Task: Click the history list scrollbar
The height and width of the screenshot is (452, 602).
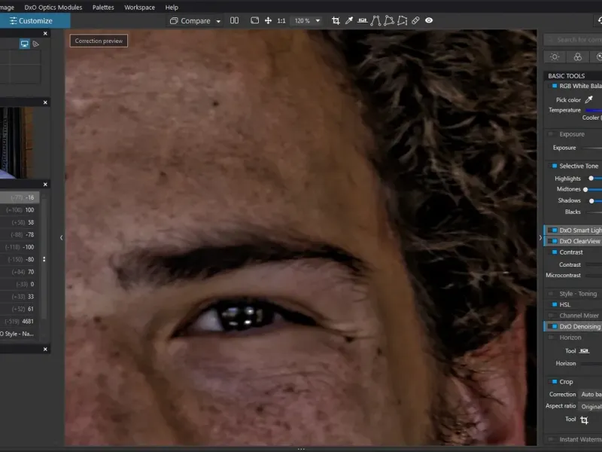Action: pos(44,259)
